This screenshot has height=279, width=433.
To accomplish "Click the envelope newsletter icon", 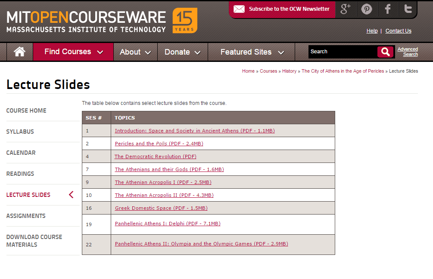I will point(239,9).
